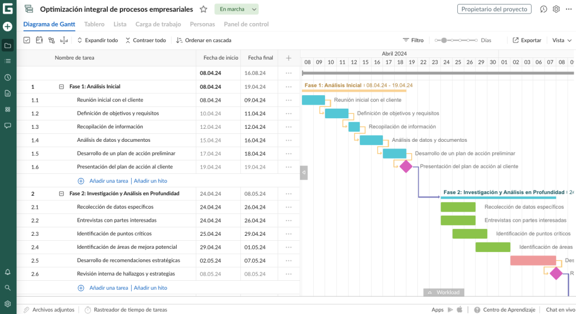Screen dimensions: 576x314
Task: Open settings gear in left sidebar
Action: click(8, 304)
